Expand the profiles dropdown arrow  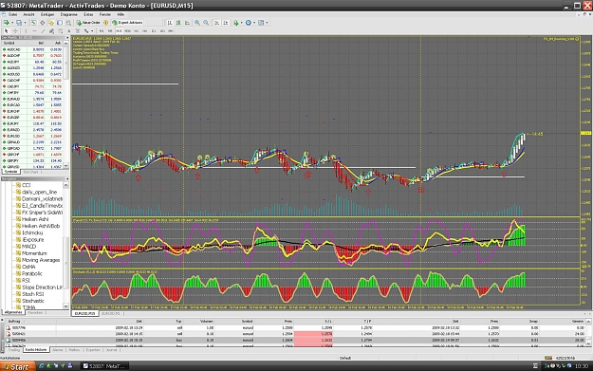25,23
